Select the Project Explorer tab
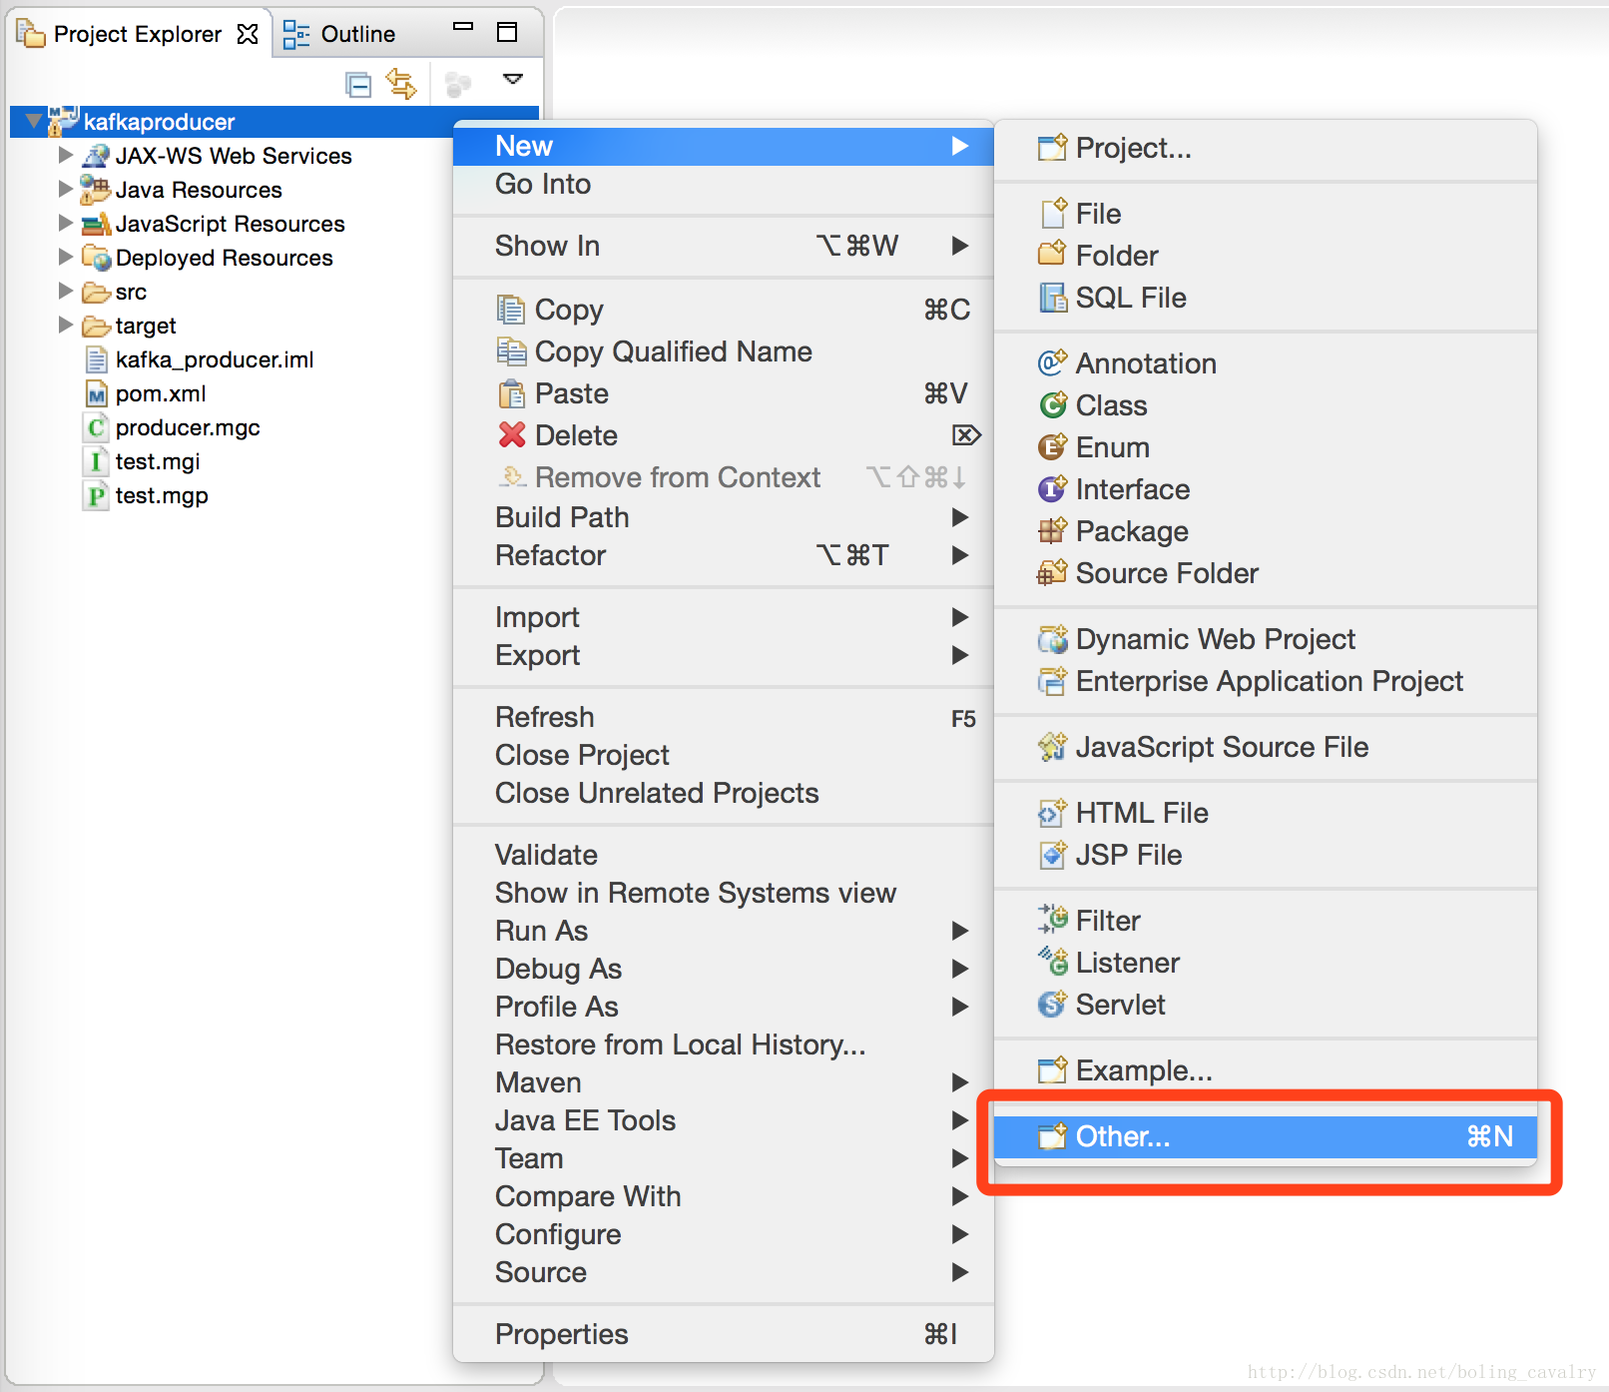This screenshot has width=1609, height=1392. (138, 34)
